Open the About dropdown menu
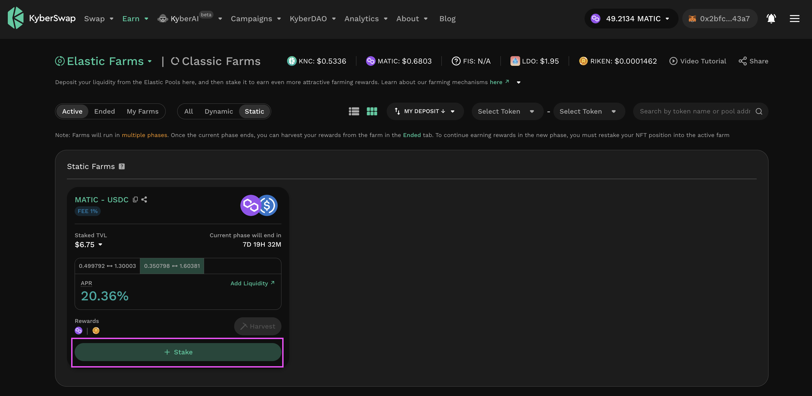This screenshot has width=812, height=396. click(412, 19)
